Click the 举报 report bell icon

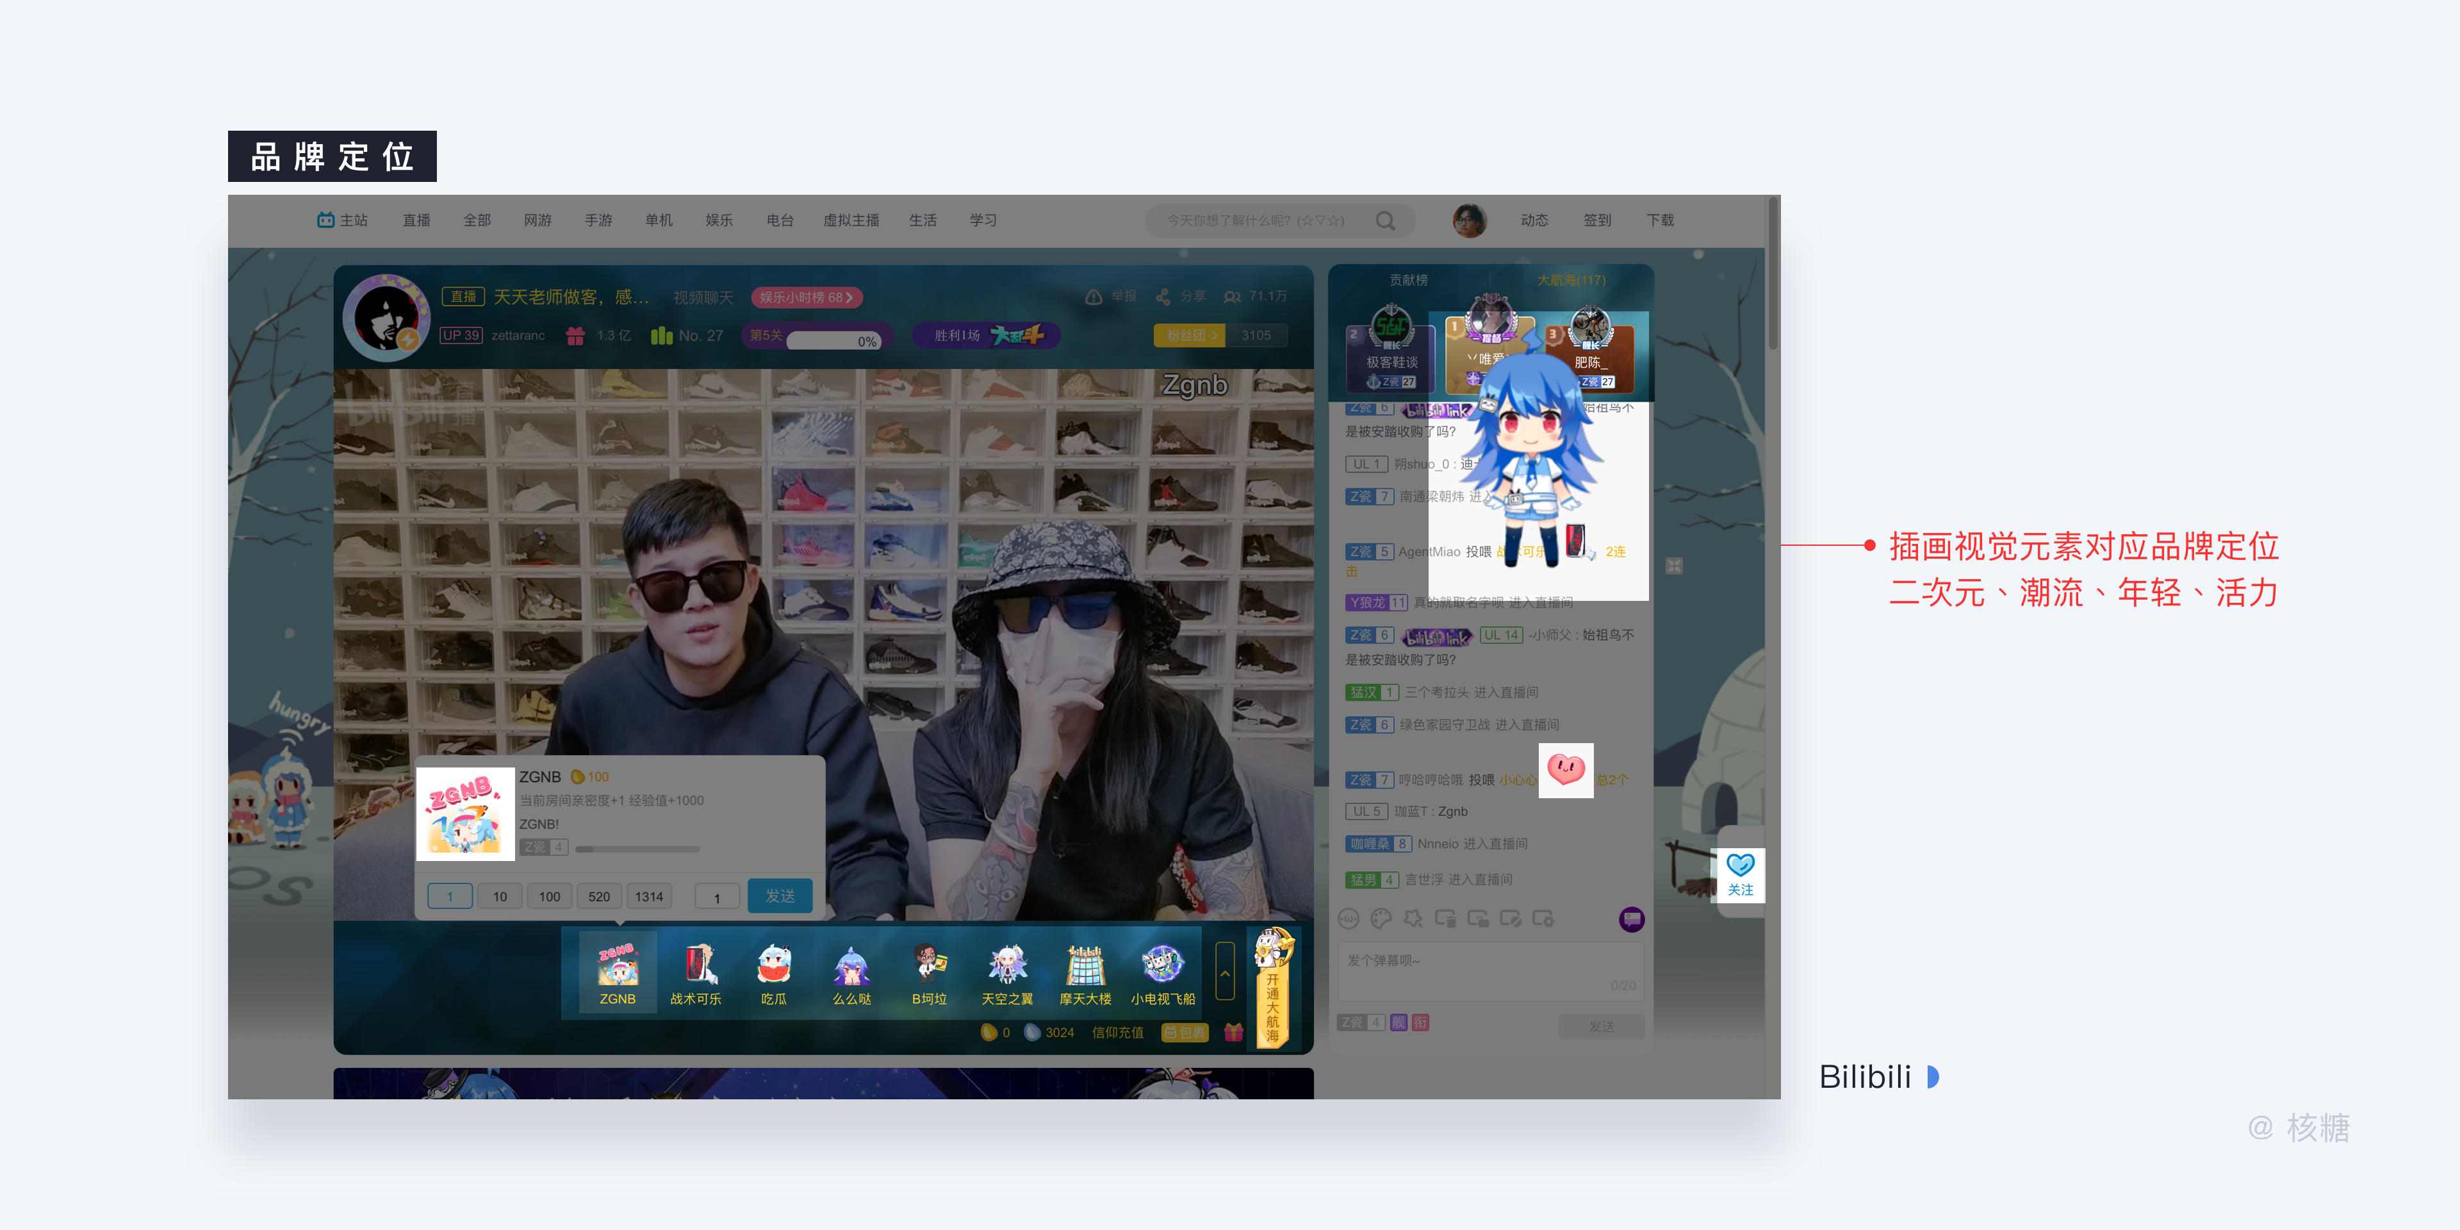pos(1094,297)
